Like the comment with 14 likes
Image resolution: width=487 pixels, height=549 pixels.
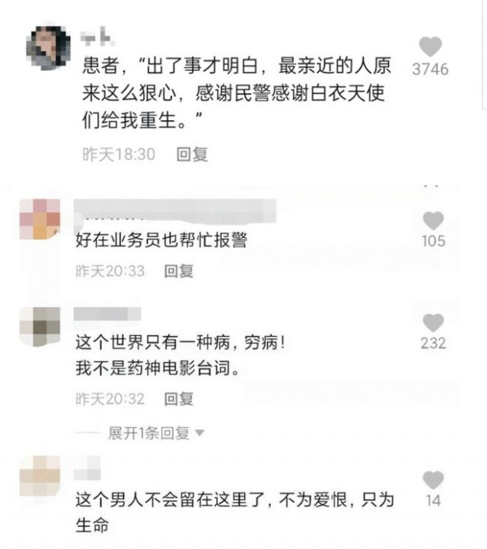433,480
